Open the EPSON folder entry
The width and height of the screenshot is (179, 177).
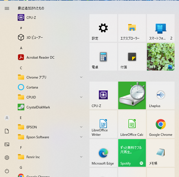tap(50, 127)
